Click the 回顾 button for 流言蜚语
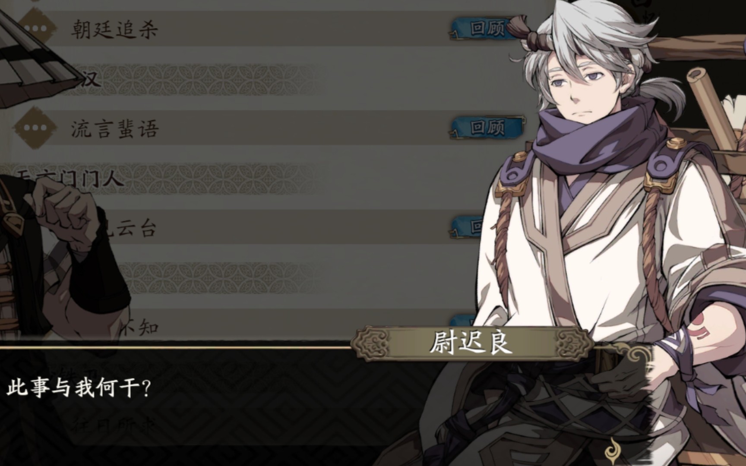This screenshot has height=466, width=746. [x=488, y=128]
